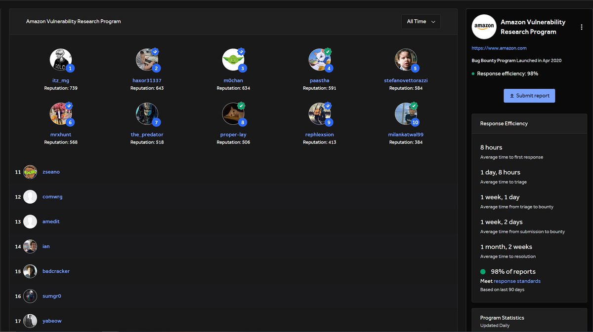Click zseano avatar in rank 11
The width and height of the screenshot is (593, 332).
click(30, 172)
